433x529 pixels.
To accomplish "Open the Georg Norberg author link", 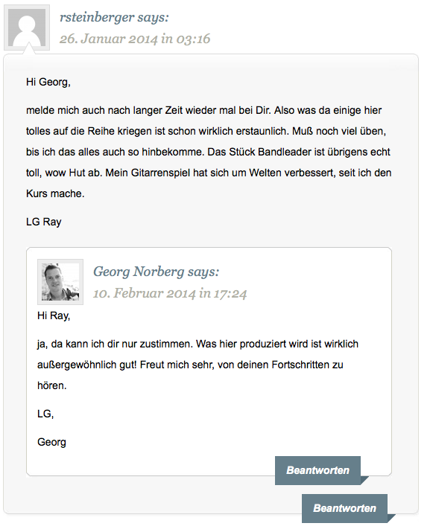I will pos(139,272).
